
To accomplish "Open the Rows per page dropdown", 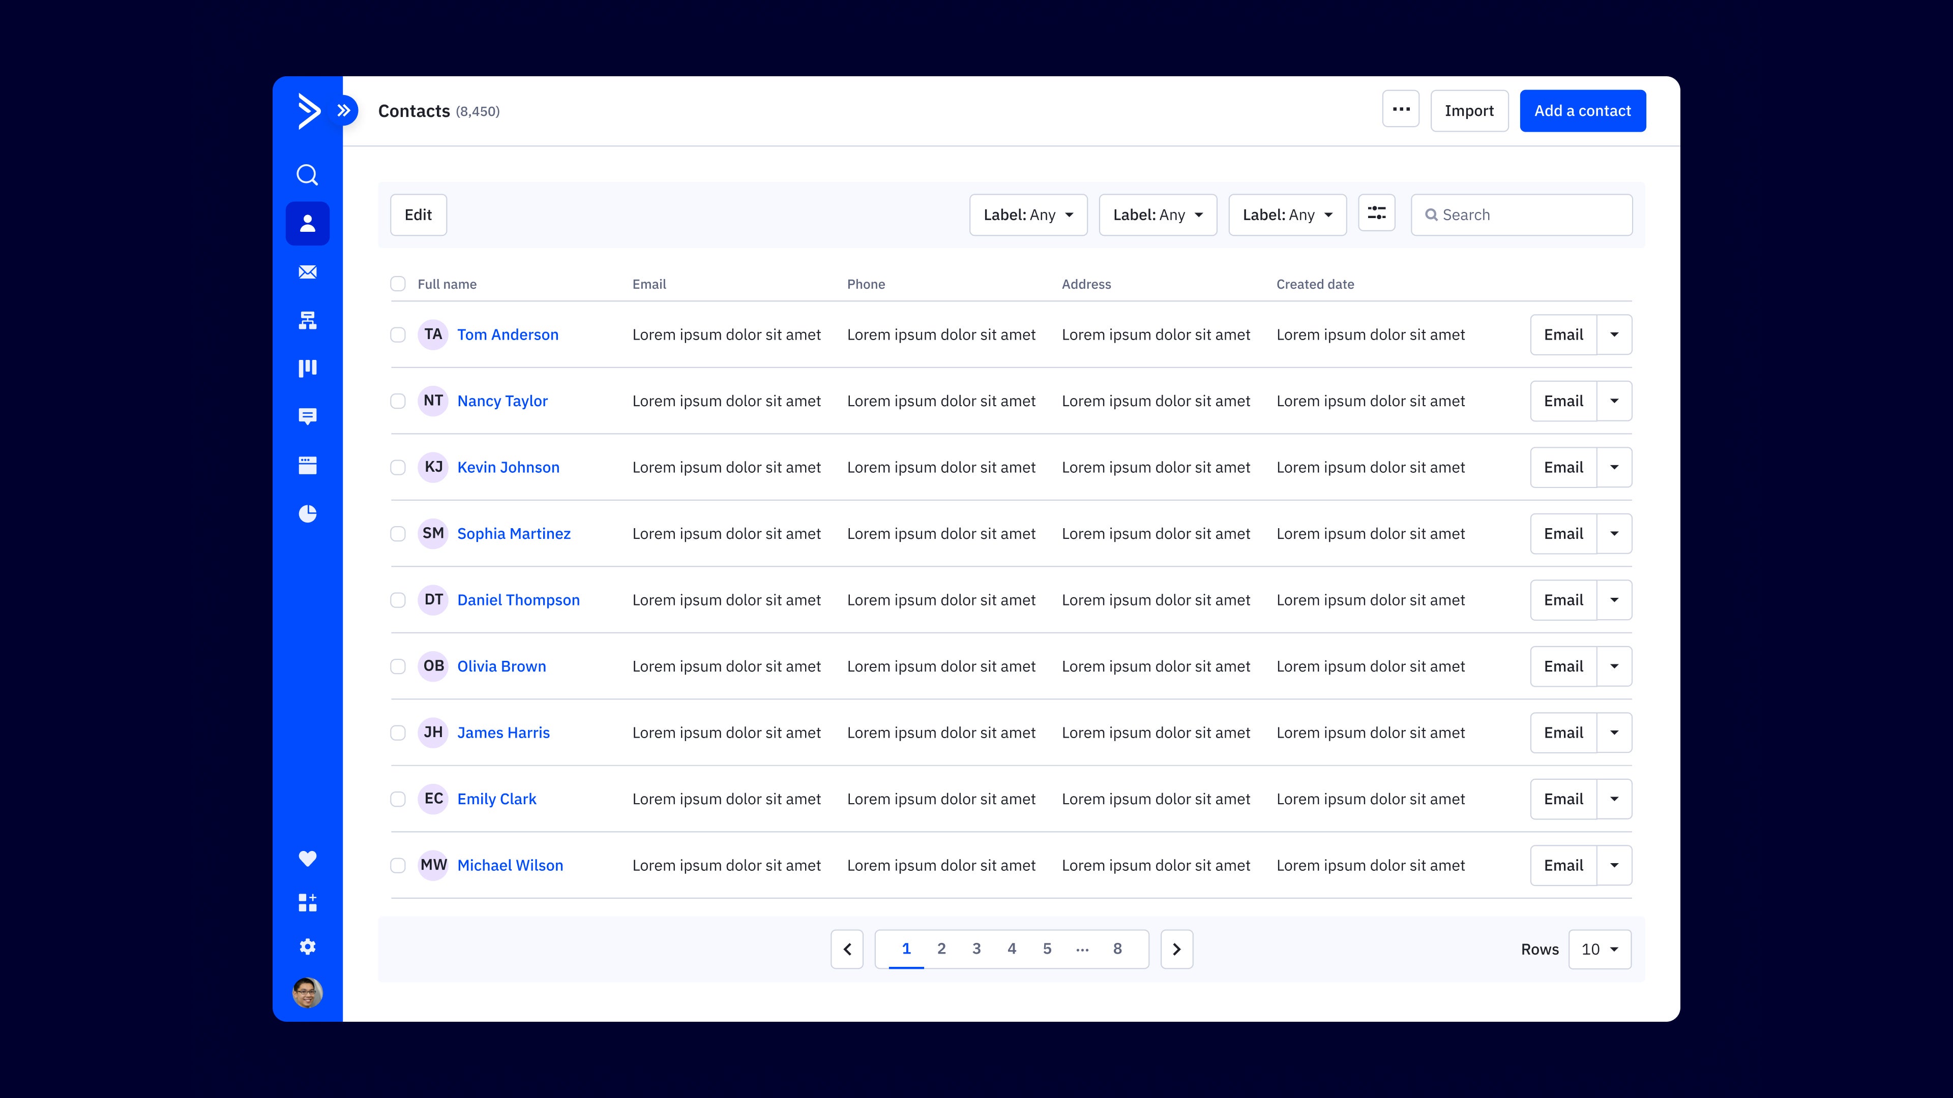I will point(1599,950).
